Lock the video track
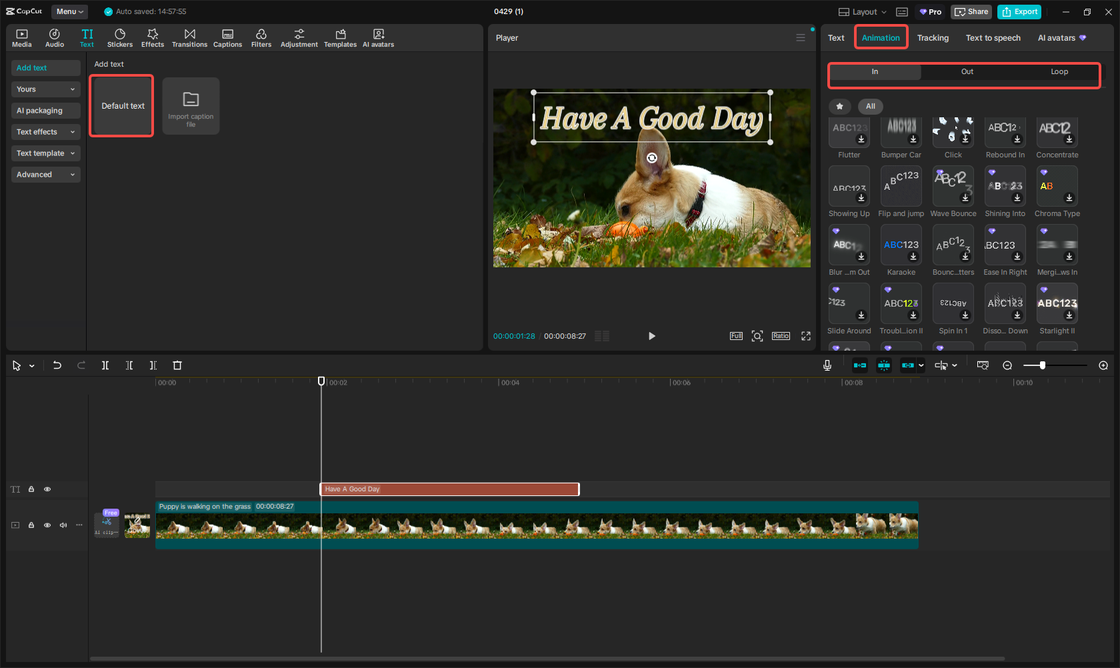The height and width of the screenshot is (668, 1120). 31,525
